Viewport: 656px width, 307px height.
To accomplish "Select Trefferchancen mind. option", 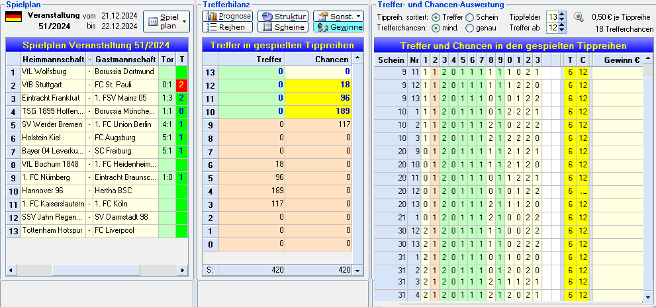I will [436, 28].
